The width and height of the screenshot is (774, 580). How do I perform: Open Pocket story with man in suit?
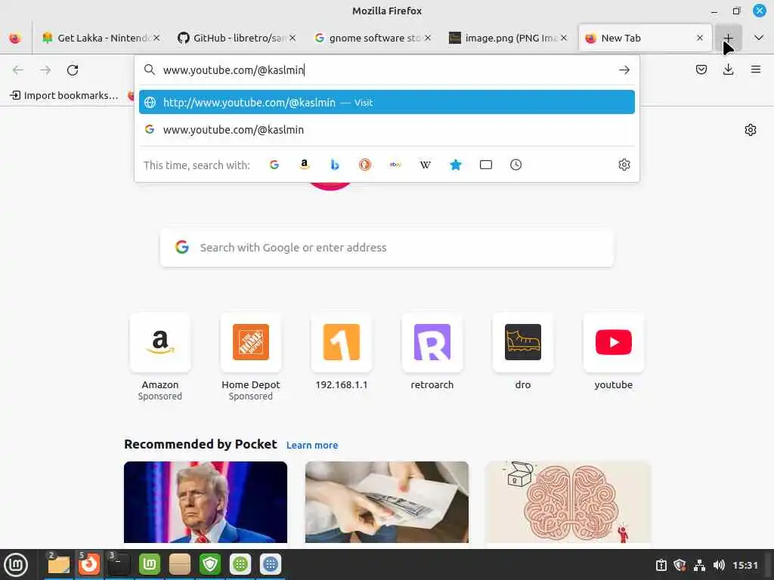pos(206,502)
